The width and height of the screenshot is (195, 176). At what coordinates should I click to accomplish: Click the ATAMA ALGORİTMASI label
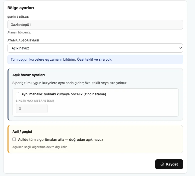point(23,40)
